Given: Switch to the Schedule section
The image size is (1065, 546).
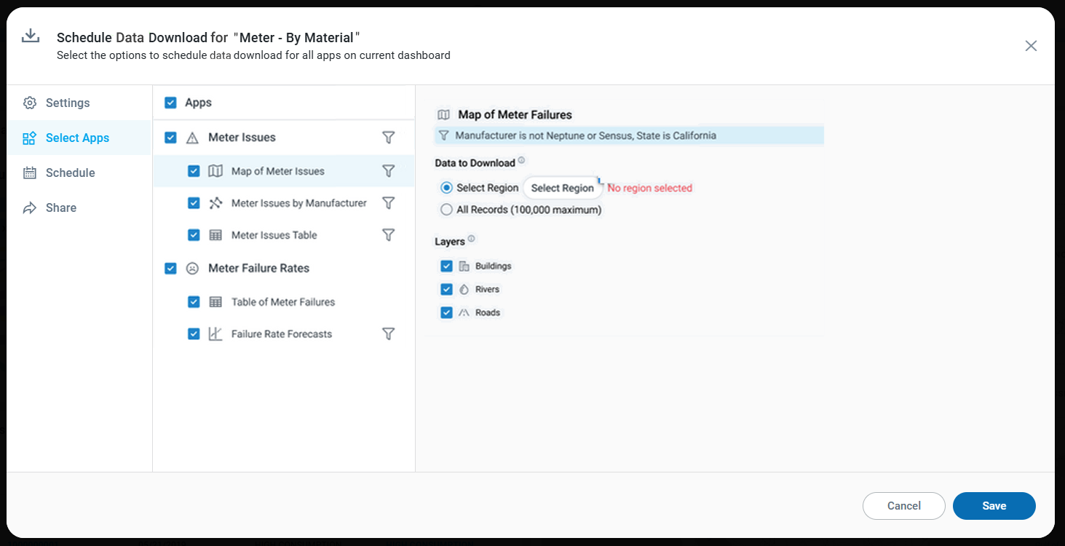Looking at the screenshot, I should pos(70,173).
